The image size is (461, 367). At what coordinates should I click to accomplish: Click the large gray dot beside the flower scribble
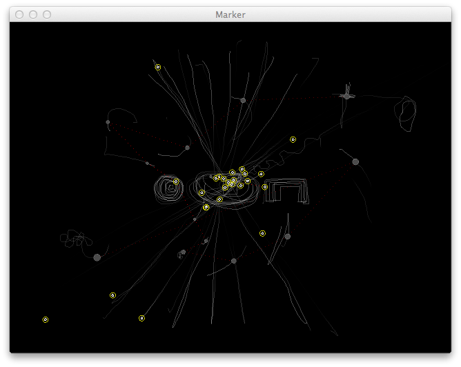click(x=97, y=257)
